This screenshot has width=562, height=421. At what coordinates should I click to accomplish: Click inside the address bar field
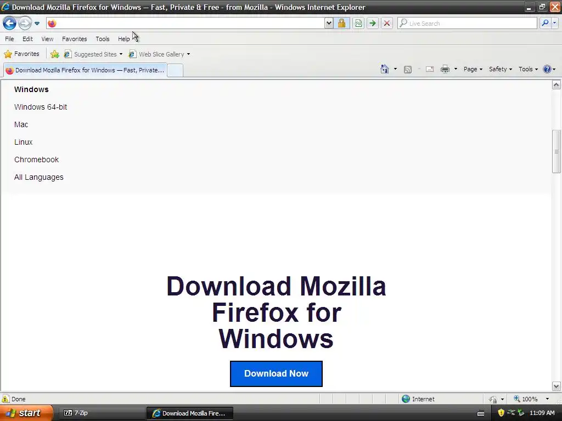coord(190,23)
